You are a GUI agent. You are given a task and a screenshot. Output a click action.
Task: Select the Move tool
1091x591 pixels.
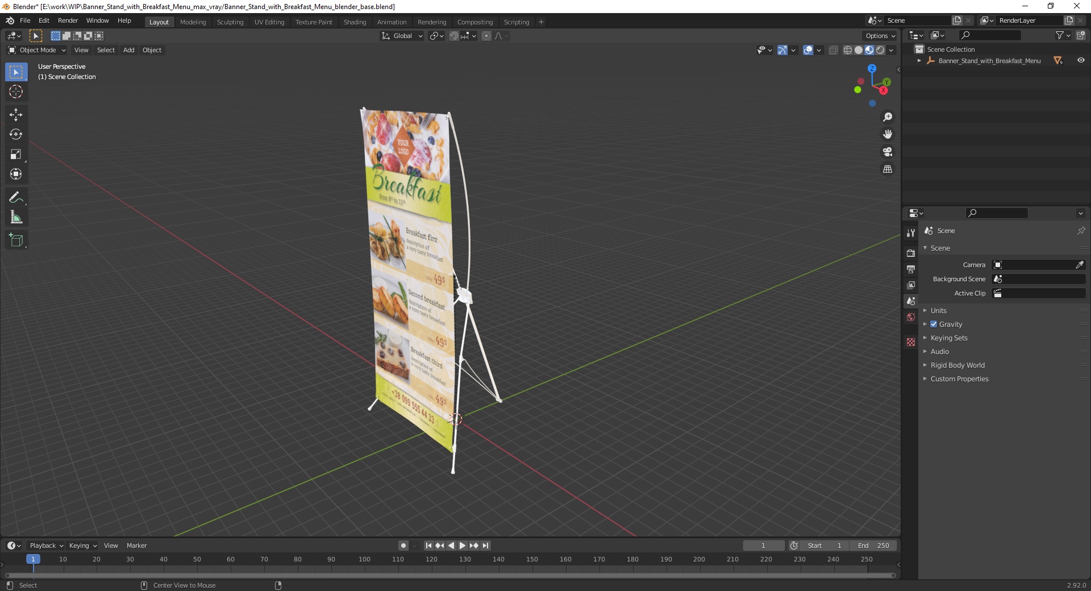click(16, 115)
